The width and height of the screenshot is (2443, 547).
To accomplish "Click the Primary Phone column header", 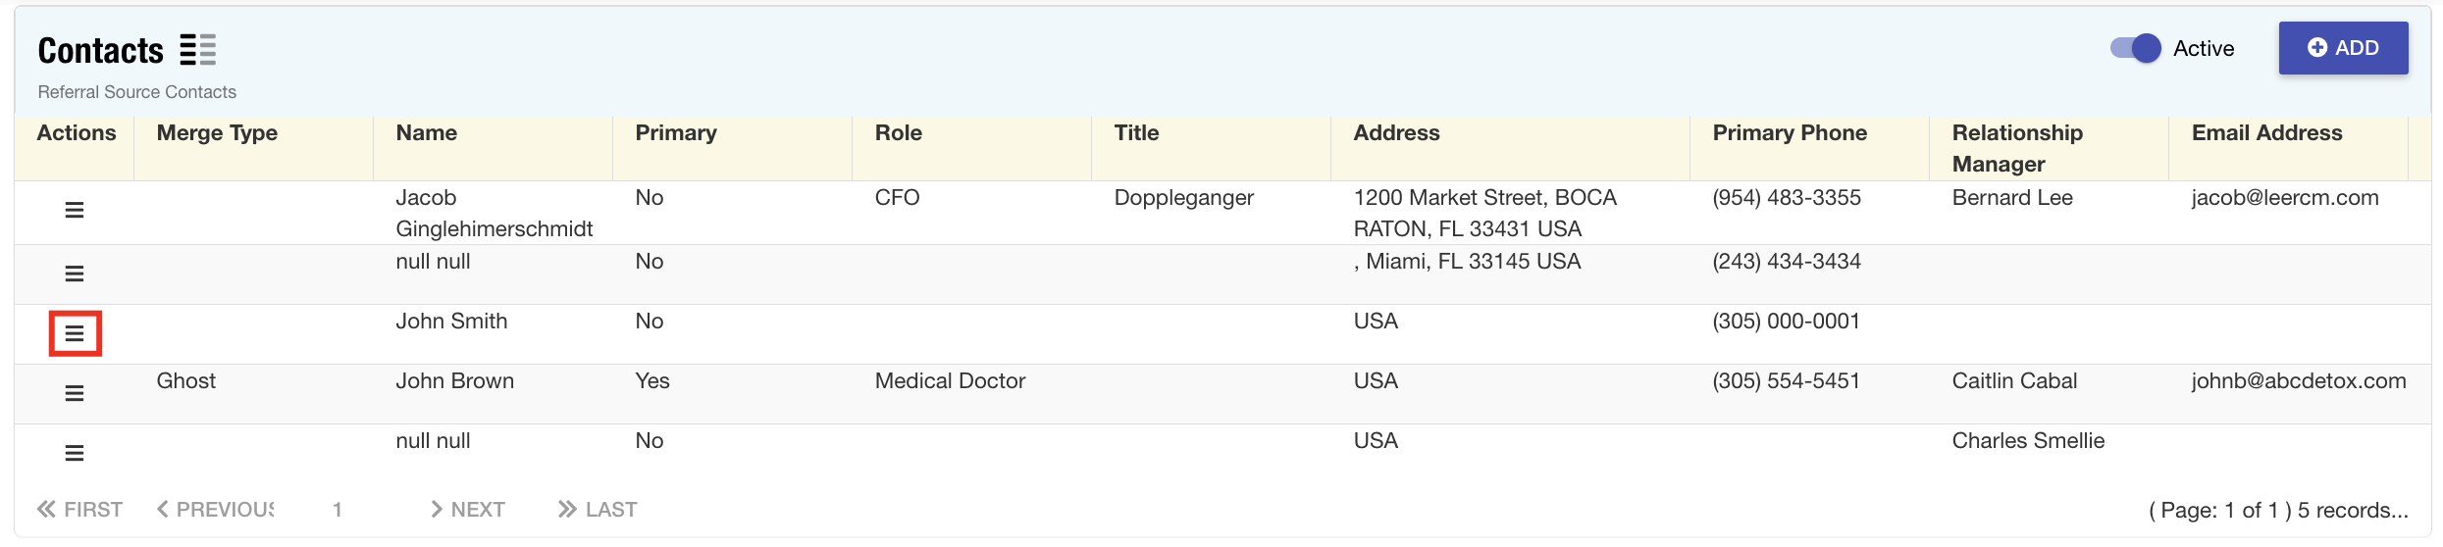I will [x=1790, y=133].
